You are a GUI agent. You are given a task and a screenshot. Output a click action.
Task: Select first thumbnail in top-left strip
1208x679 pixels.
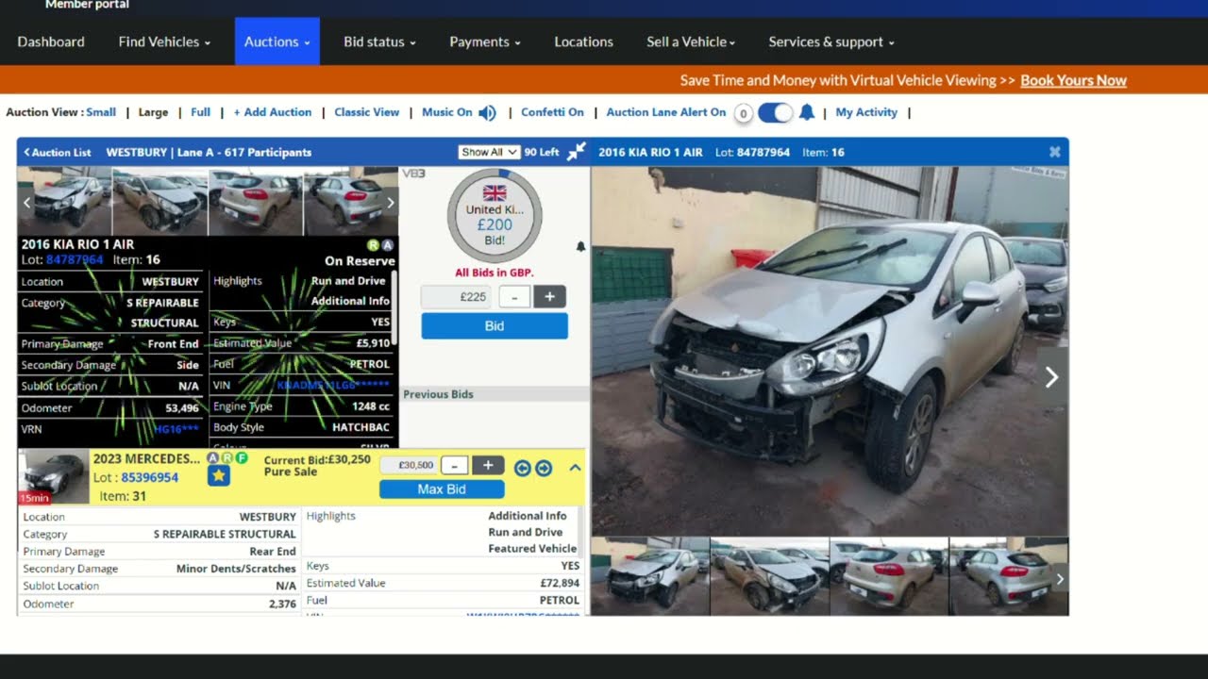[64, 201]
